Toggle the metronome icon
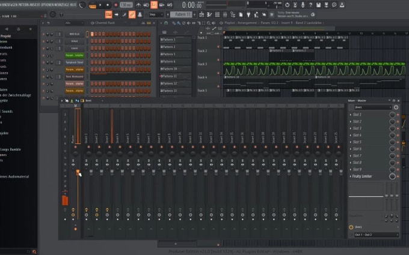The height and width of the screenshot is (255, 409). pyautogui.click(x=138, y=5)
